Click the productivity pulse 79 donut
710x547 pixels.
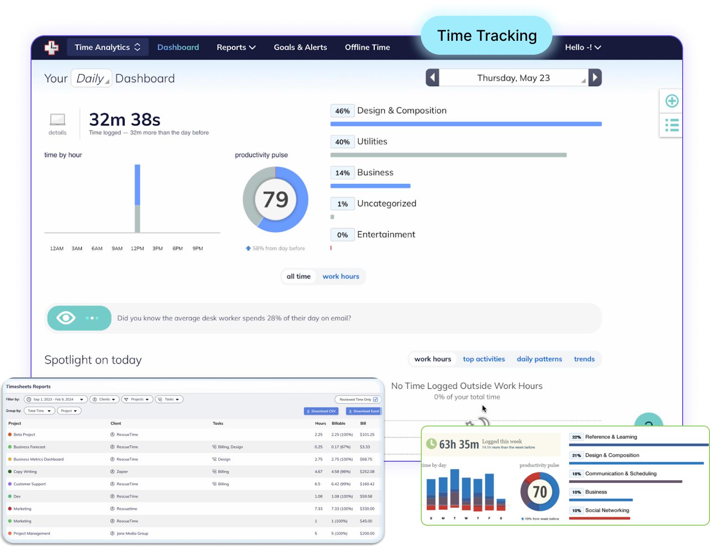[275, 199]
